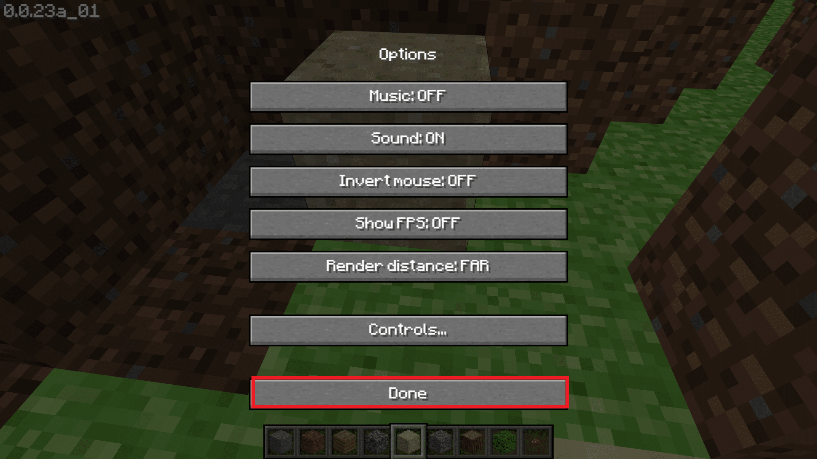Open Controls configuration menu
The width and height of the screenshot is (817, 459).
408,329
